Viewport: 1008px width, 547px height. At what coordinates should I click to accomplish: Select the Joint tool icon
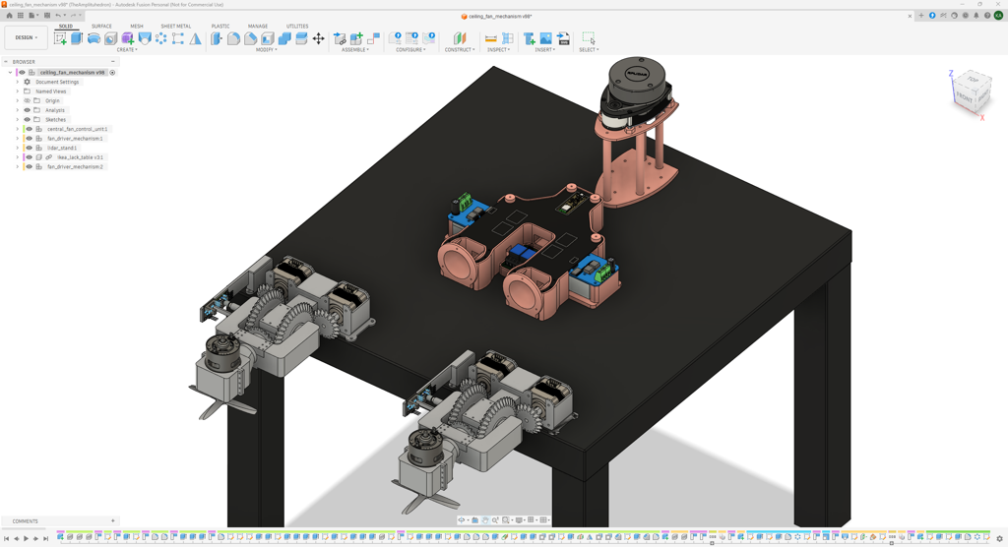click(x=373, y=38)
